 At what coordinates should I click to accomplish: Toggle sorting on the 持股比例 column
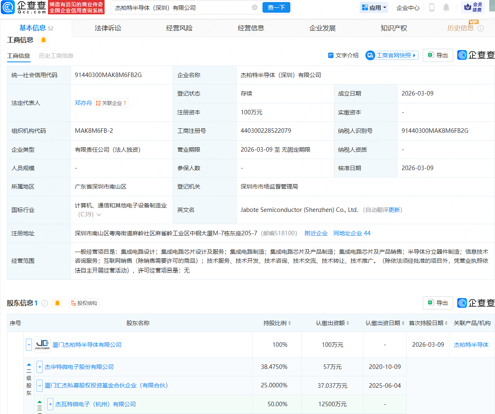coord(290,323)
